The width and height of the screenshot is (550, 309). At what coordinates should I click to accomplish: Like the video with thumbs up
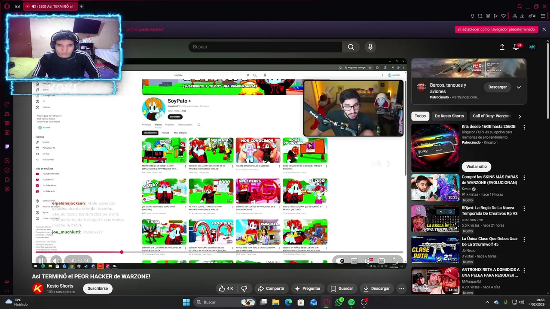click(x=226, y=288)
